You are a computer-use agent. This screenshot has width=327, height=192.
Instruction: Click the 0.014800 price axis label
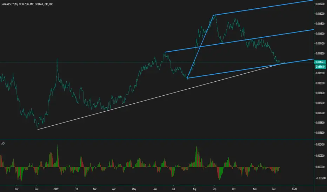pyautogui.click(x=320, y=24)
